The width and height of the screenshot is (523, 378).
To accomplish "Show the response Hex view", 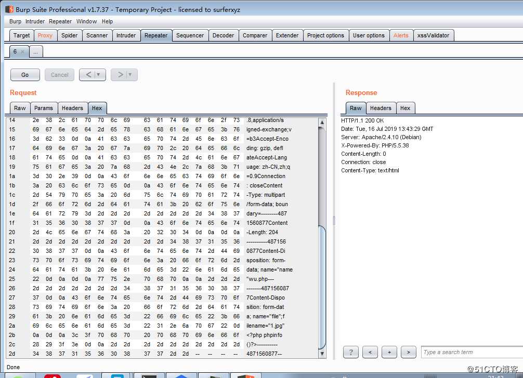I will [x=406, y=108].
